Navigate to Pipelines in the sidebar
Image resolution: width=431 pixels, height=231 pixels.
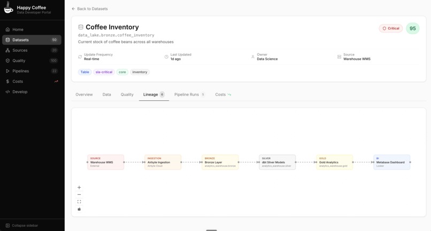[x=32, y=71]
